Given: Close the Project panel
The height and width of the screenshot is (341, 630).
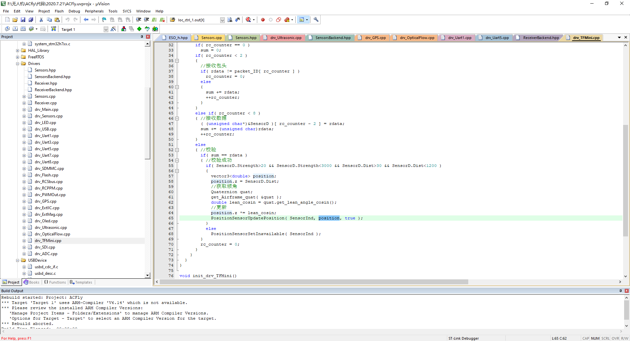Looking at the screenshot, I should pyautogui.click(x=148, y=37).
